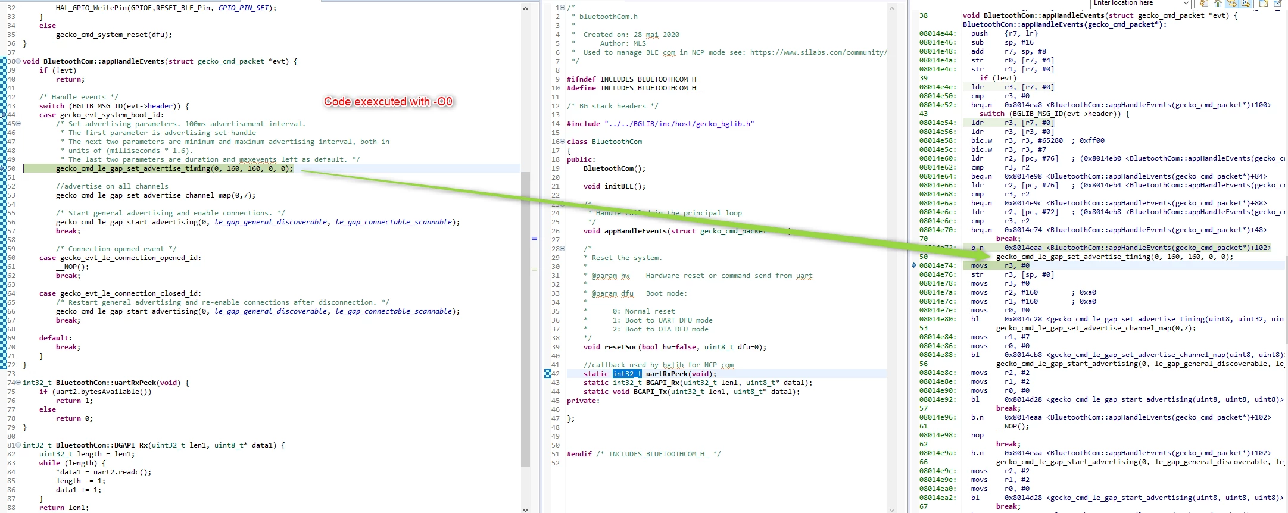Collapse the BGAPI_Rx function at line 81
1288x513 pixels.
tap(18, 445)
